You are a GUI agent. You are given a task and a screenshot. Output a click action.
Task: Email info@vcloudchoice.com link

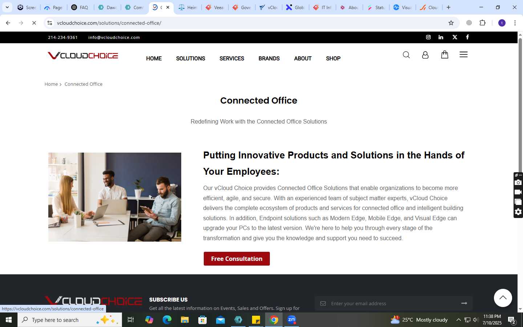pyautogui.click(x=114, y=37)
